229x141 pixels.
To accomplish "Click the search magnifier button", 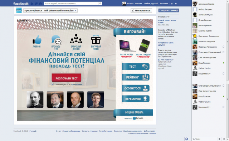I will [100, 4].
